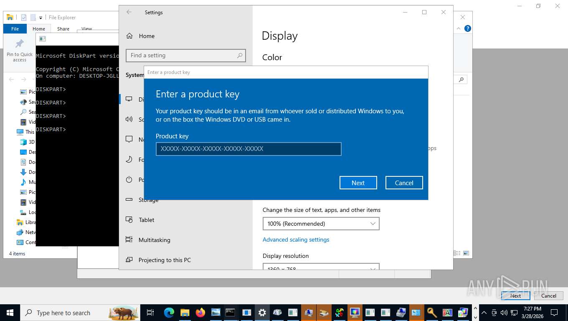Open Advanced scaling settings link
Viewport: 568px width, 321px height.
tap(296, 239)
